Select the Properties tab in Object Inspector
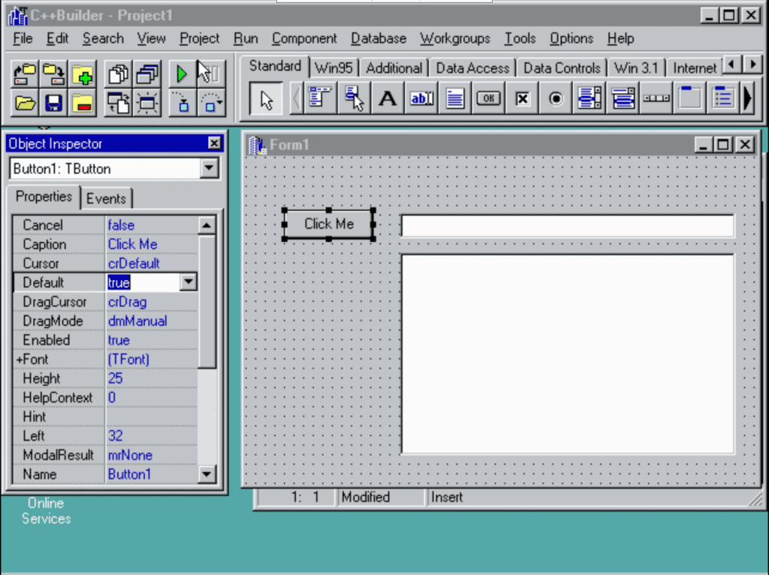 pos(44,197)
